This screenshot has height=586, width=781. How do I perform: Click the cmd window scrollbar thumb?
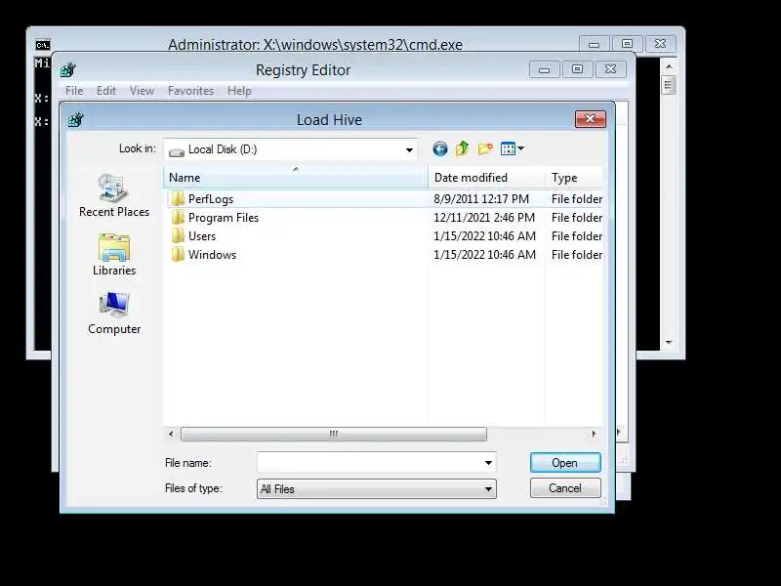point(669,85)
